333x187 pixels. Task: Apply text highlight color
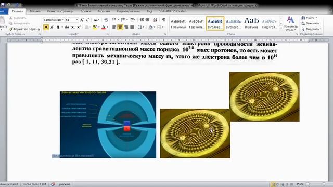tap(95, 27)
